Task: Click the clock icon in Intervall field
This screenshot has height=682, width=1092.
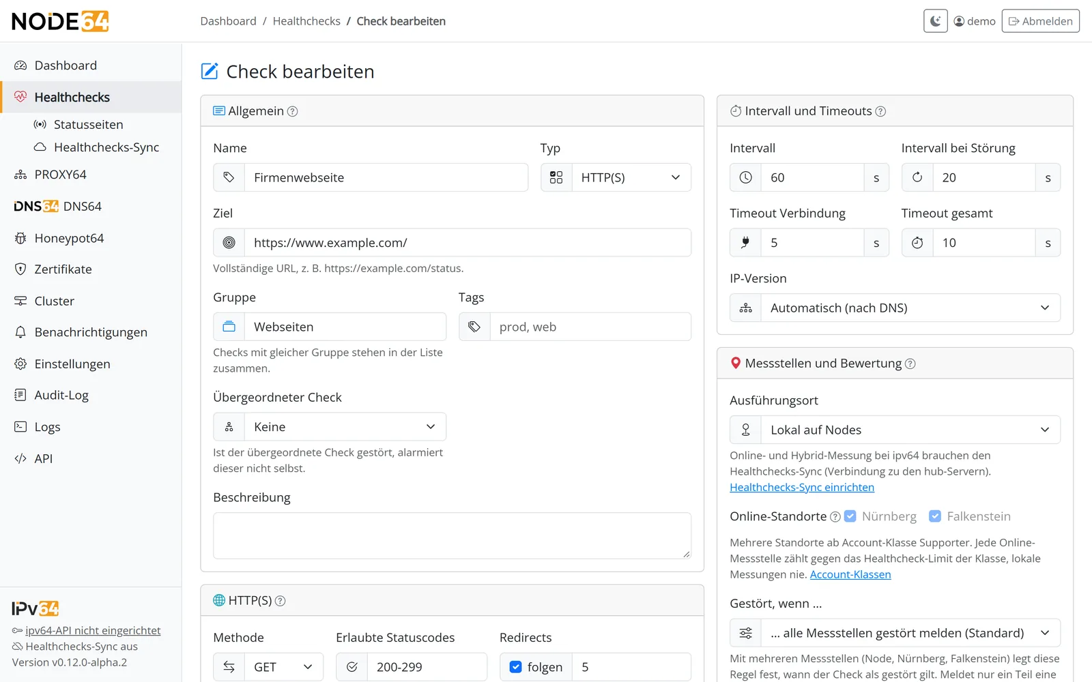Action: pos(745,177)
